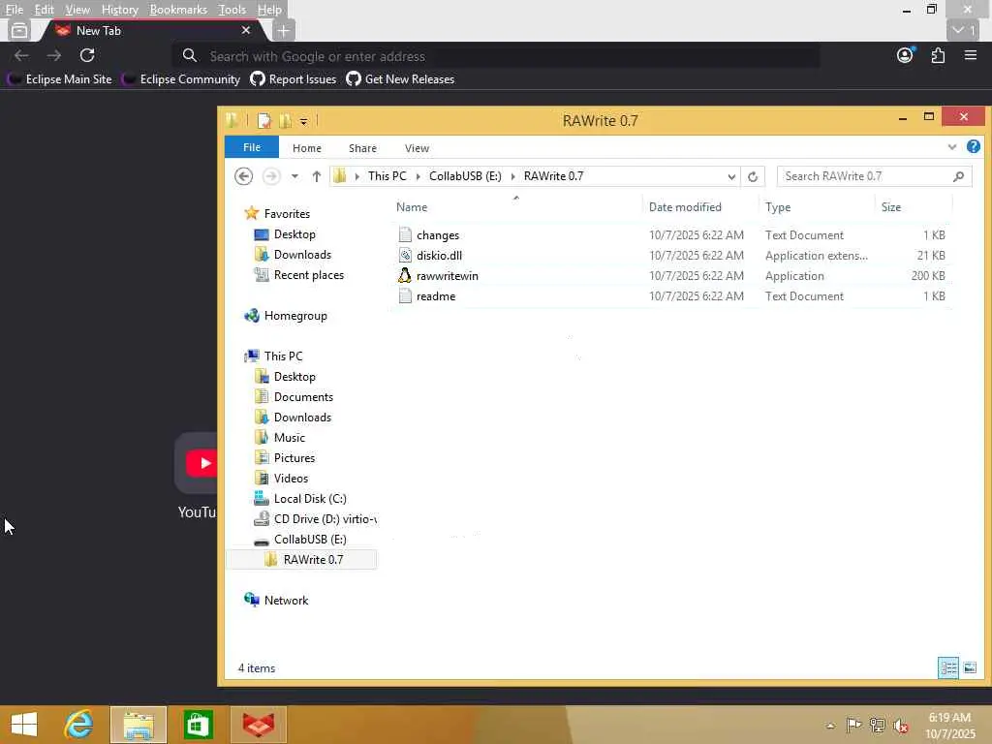
Task: Open the browser File menu
Action: point(14,10)
